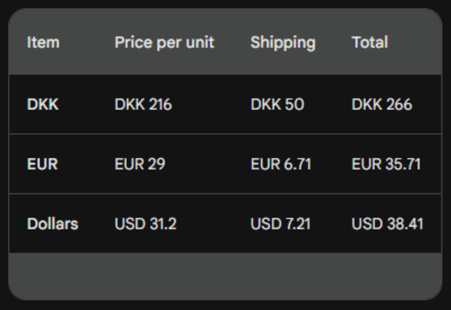Image resolution: width=451 pixels, height=310 pixels.
Task: Click the DKK 50 shipping cell
Action: (277, 105)
